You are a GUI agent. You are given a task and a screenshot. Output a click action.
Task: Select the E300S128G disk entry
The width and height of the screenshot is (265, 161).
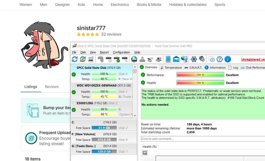coord(102,109)
